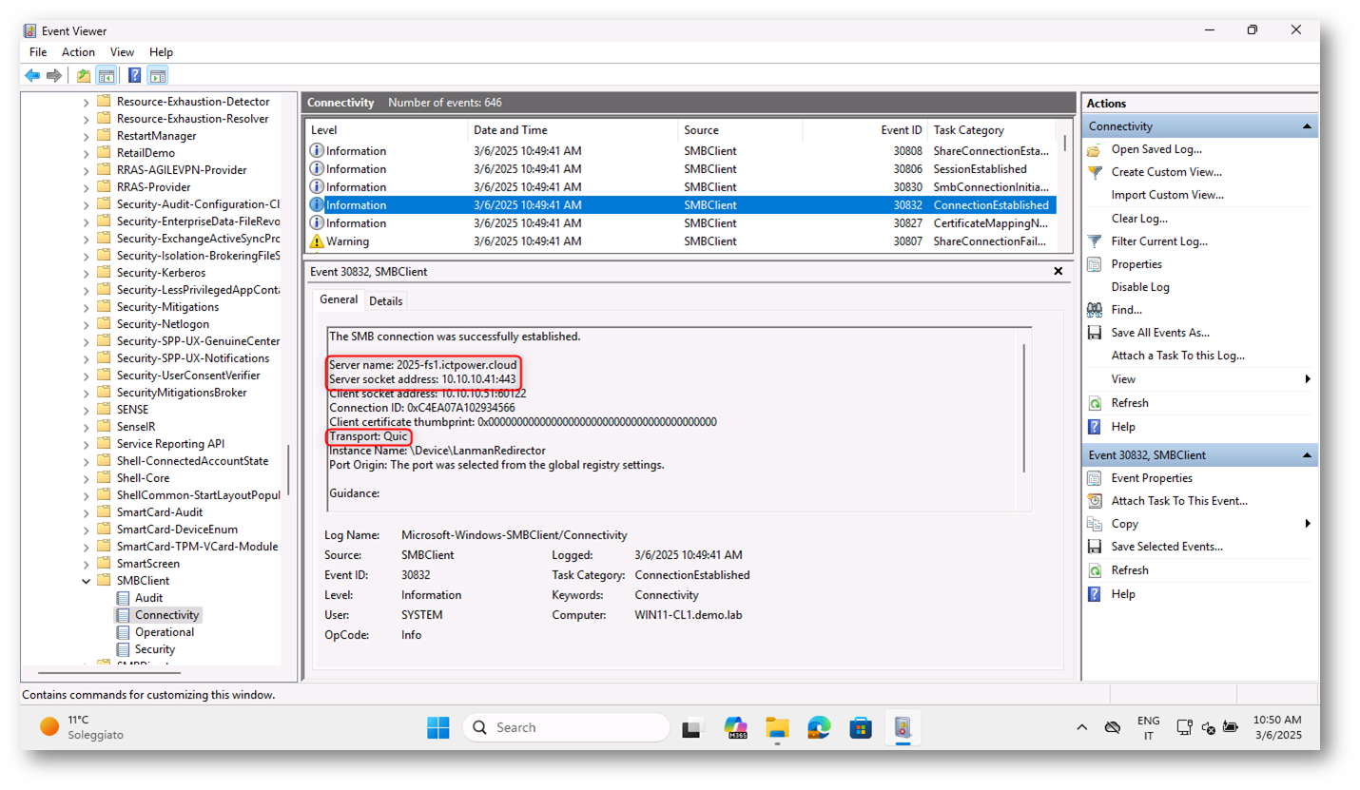
Task: Close the Event 30832 preview pane
Action: tap(1058, 272)
